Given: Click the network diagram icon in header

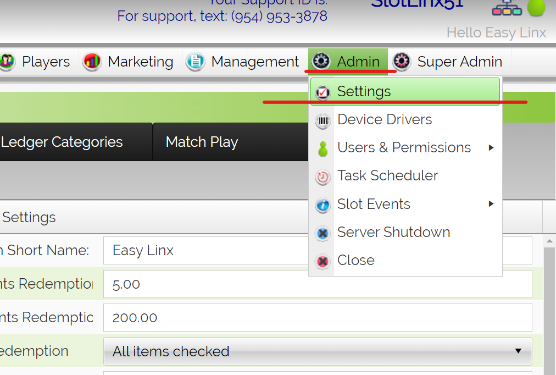Looking at the screenshot, I should 507,8.
